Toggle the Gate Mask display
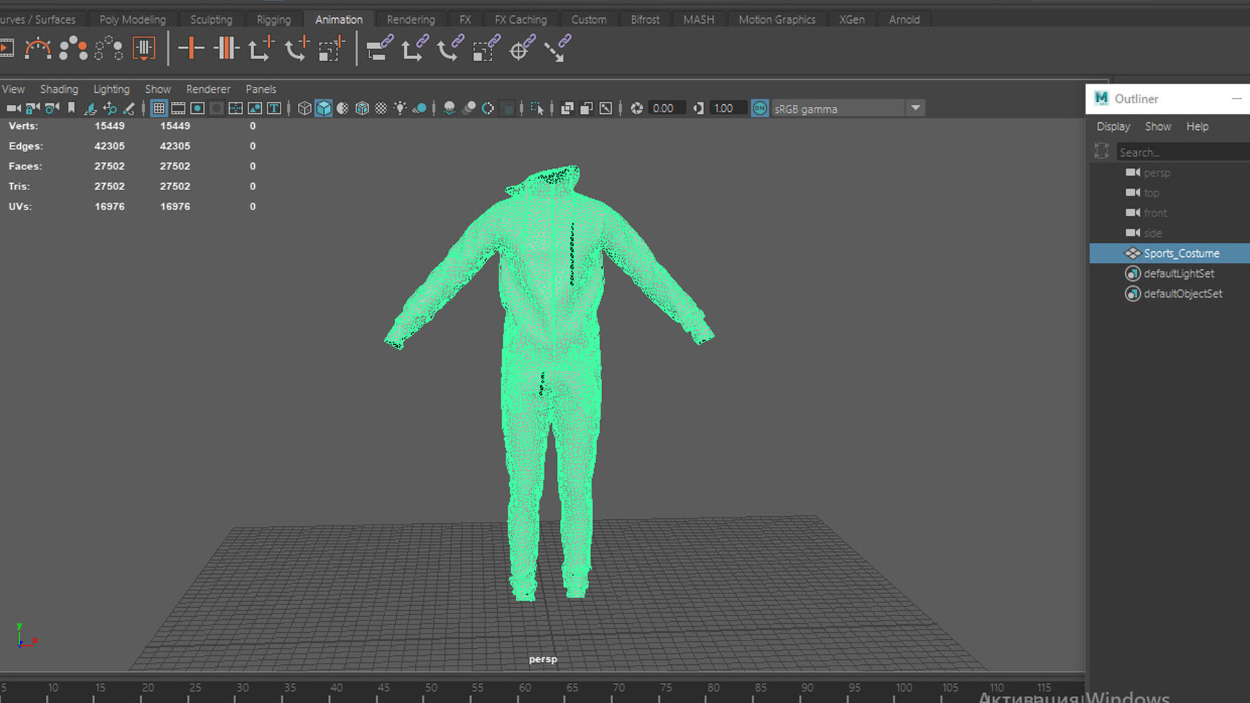 (217, 108)
